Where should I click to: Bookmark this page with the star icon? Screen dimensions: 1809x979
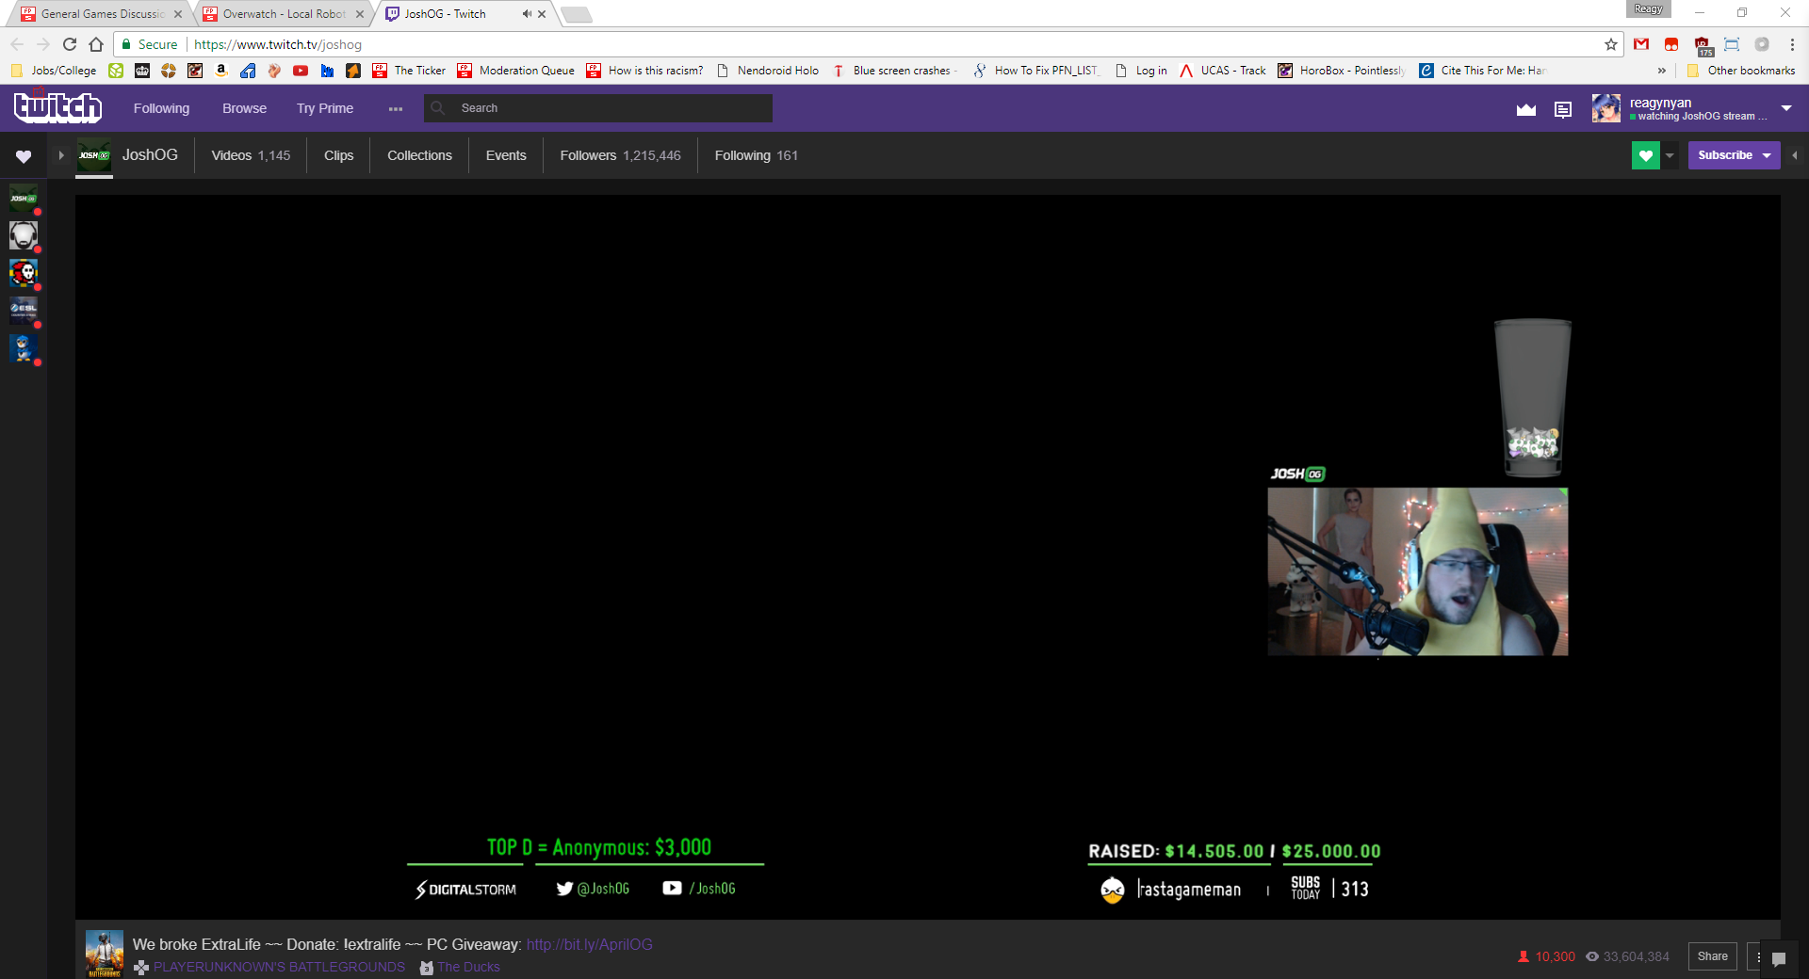tap(1611, 44)
